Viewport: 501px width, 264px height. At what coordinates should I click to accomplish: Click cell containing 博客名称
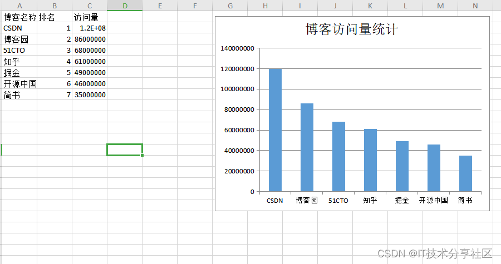(x=19, y=17)
